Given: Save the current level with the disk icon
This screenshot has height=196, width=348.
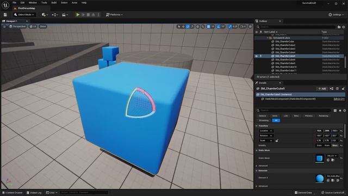Looking at the screenshot, I should tap(5, 15).
